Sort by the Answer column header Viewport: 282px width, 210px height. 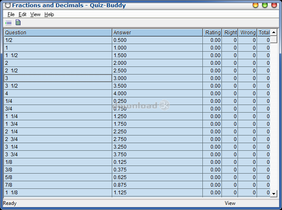158,33
